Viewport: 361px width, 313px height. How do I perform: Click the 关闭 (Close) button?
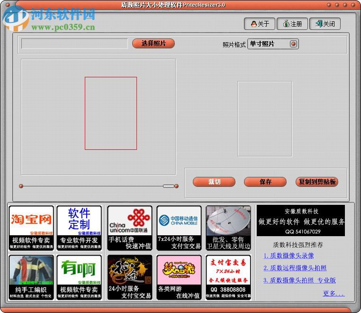point(325,24)
